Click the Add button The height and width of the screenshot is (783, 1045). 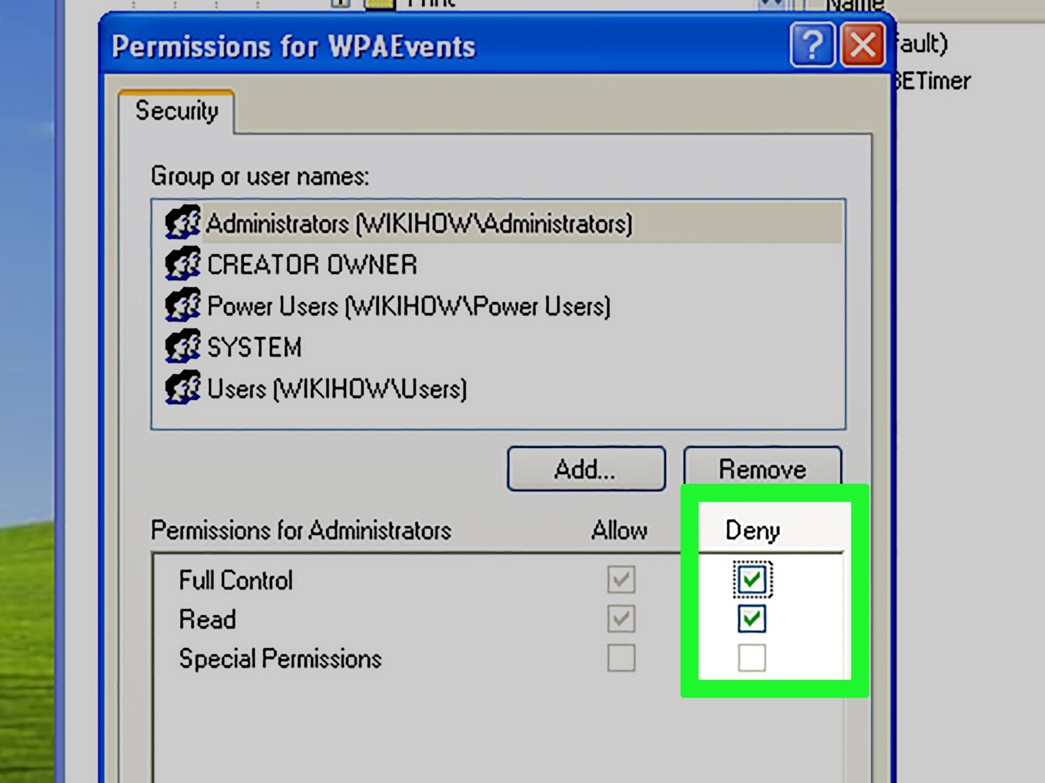(x=586, y=469)
